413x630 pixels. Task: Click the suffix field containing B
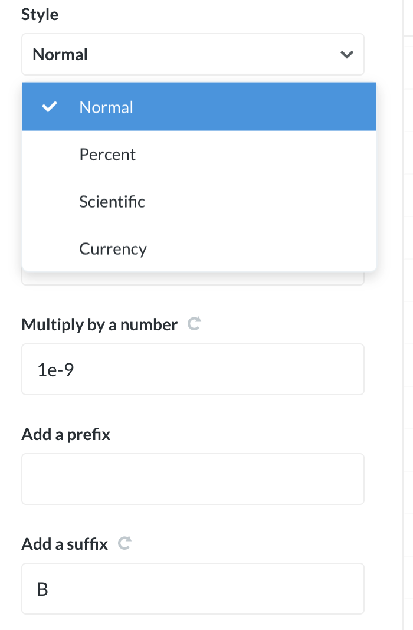coord(193,588)
